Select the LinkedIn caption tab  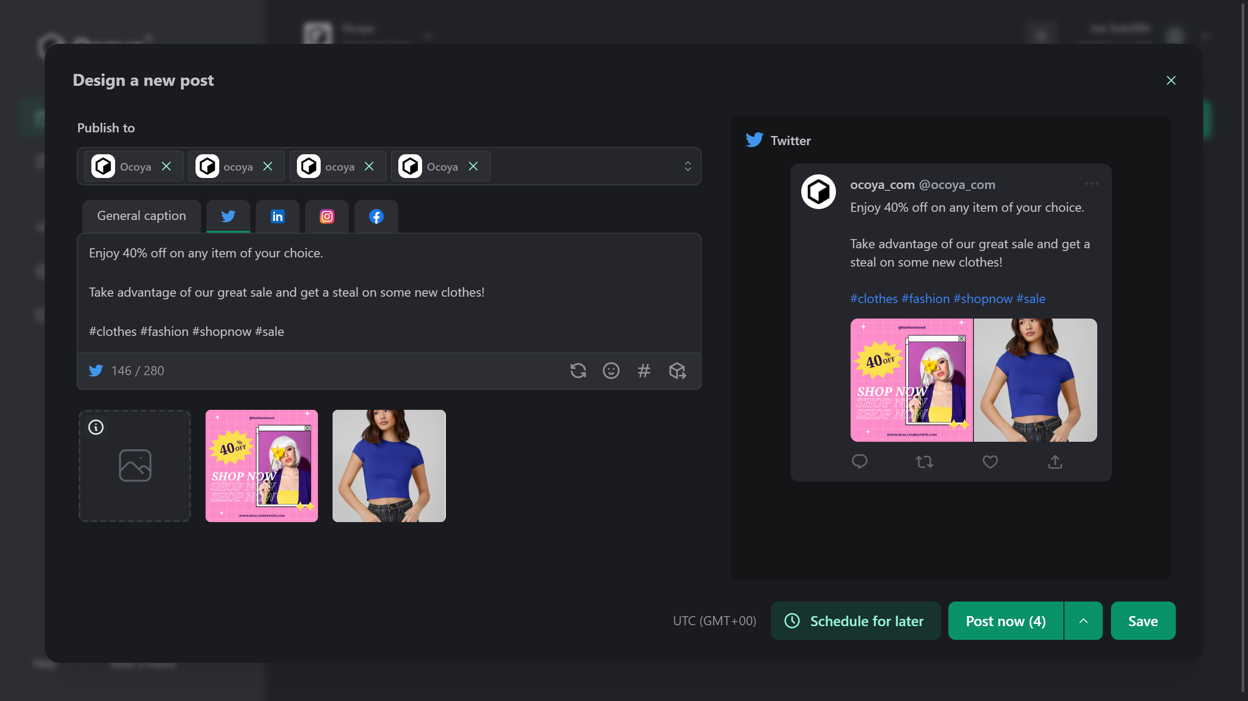click(278, 216)
